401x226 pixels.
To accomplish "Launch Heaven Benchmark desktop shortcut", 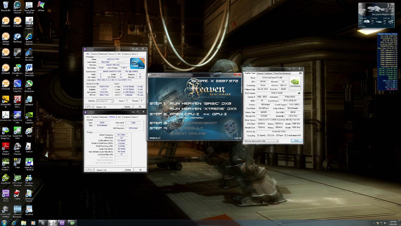I will [x=17, y=212].
